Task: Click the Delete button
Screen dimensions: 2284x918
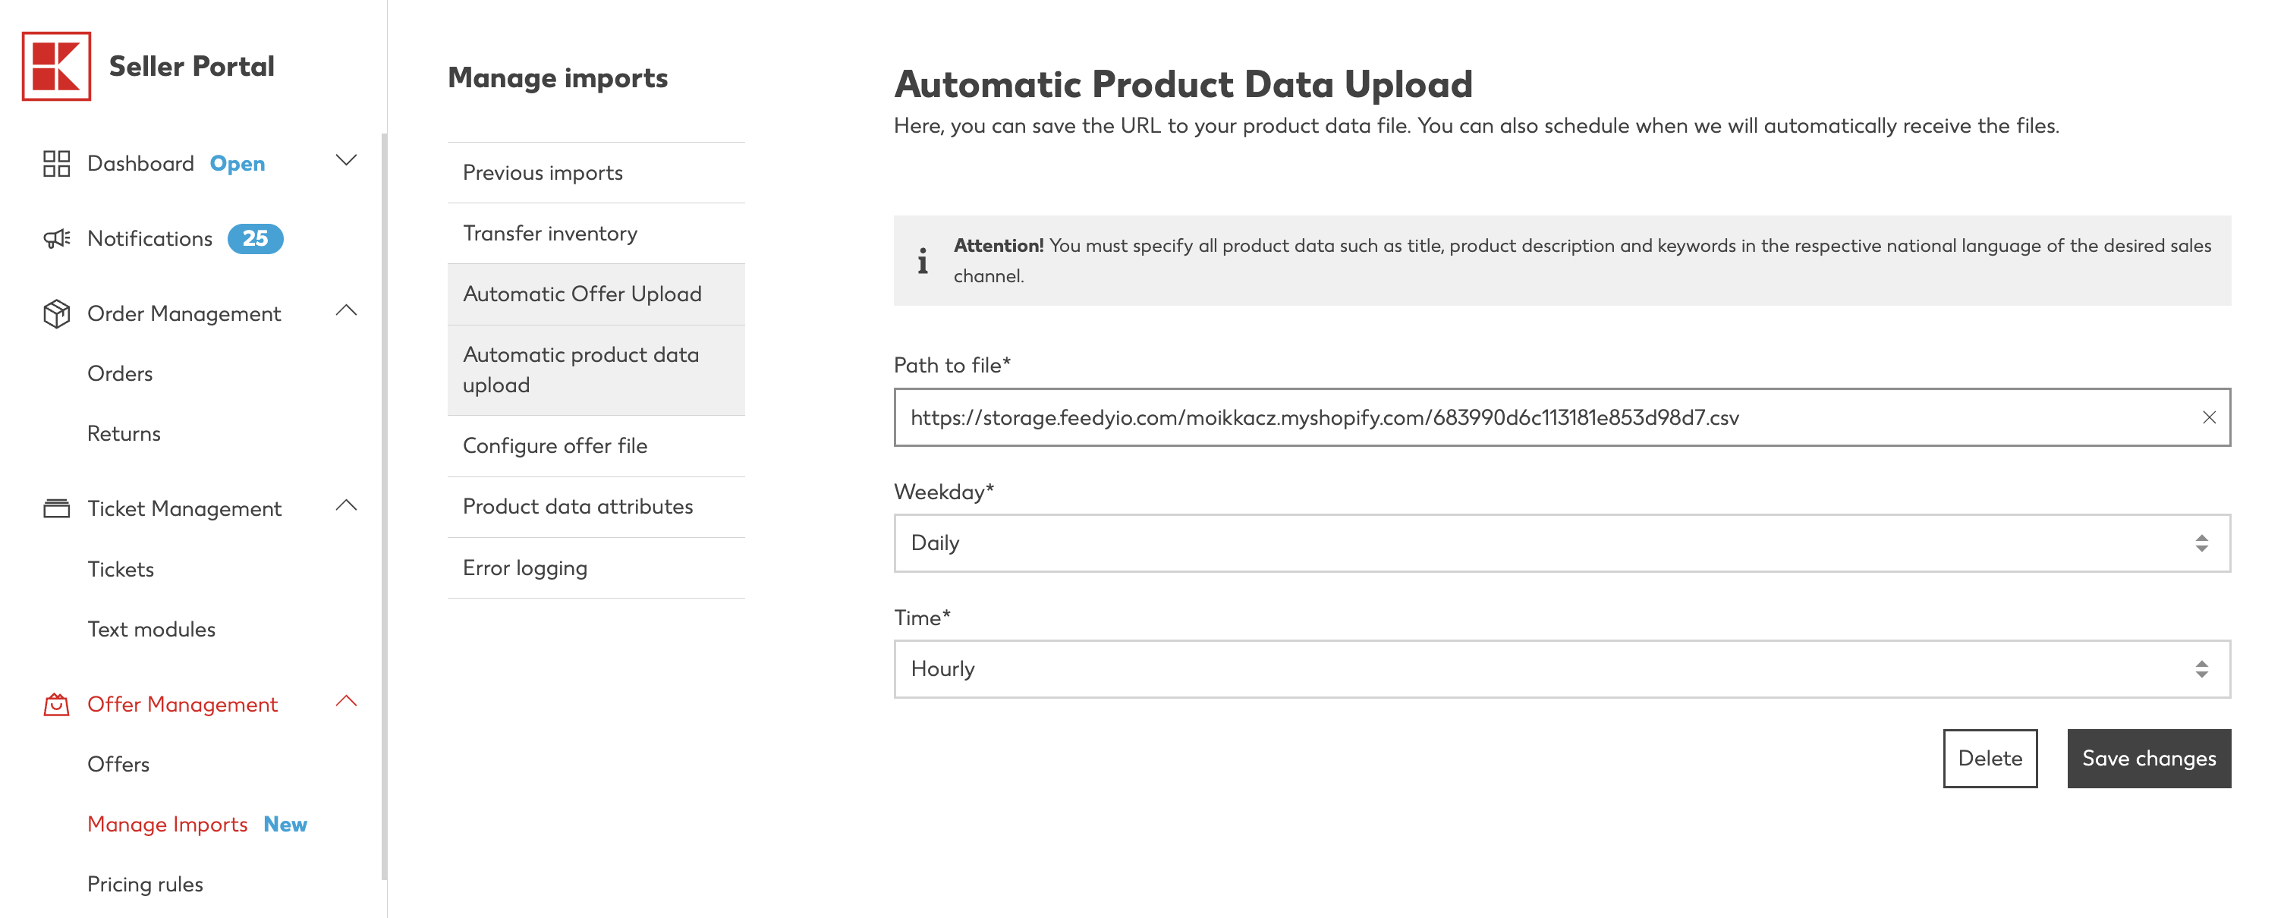Action: click(x=1990, y=759)
